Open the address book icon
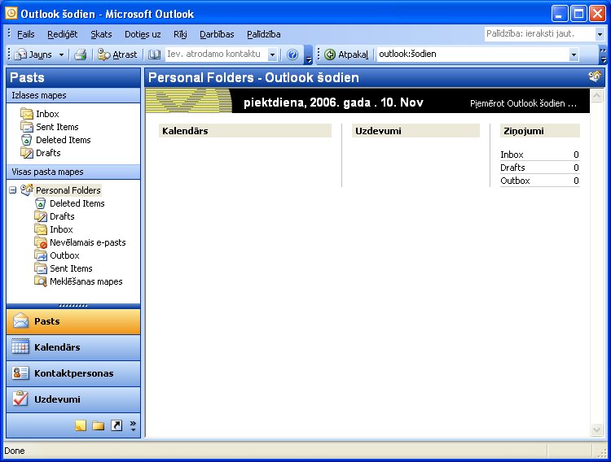Viewport: 611px width, 462px height. (x=154, y=54)
